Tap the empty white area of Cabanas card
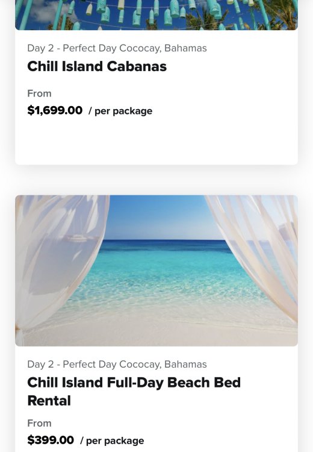 coord(156,141)
